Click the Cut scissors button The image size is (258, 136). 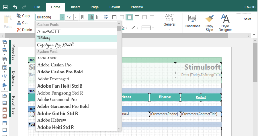22,23
